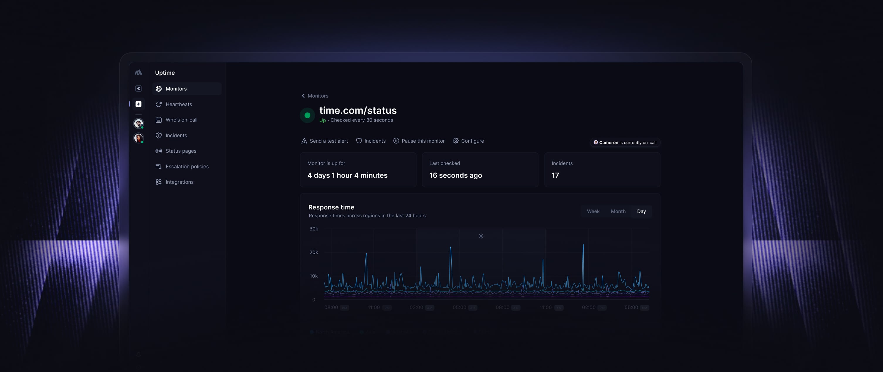Open Heartbeats in the sidebar
The image size is (883, 372).
click(x=178, y=104)
